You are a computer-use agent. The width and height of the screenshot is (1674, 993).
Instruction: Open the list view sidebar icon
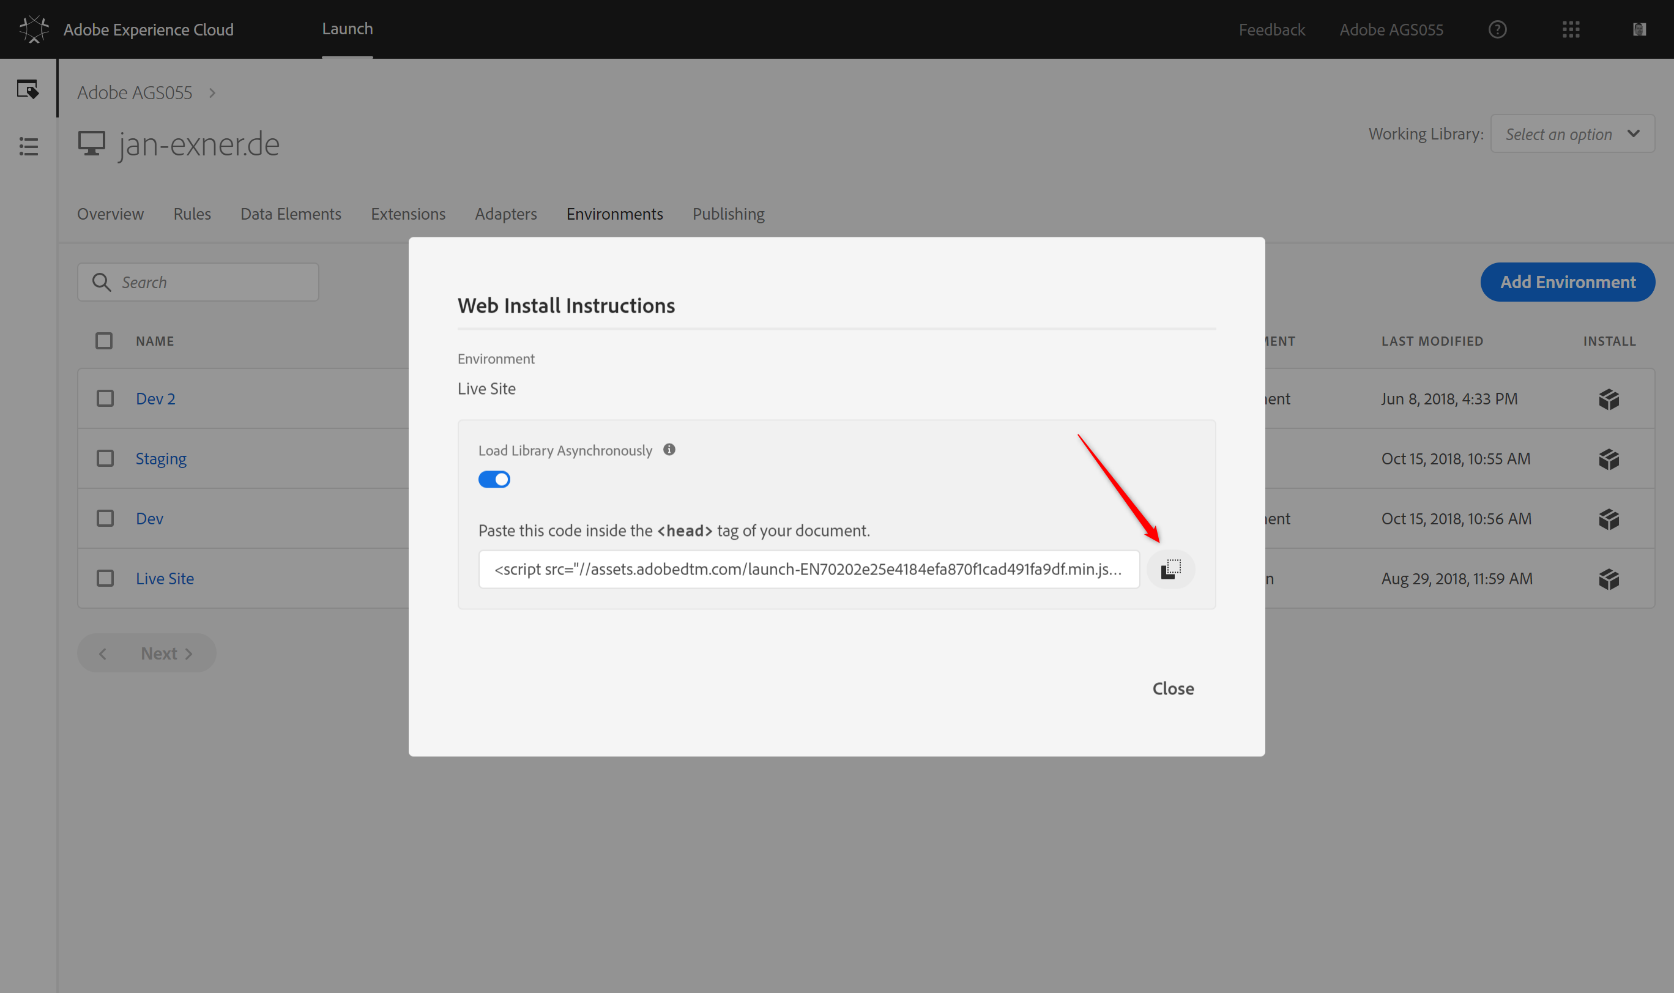(x=28, y=146)
